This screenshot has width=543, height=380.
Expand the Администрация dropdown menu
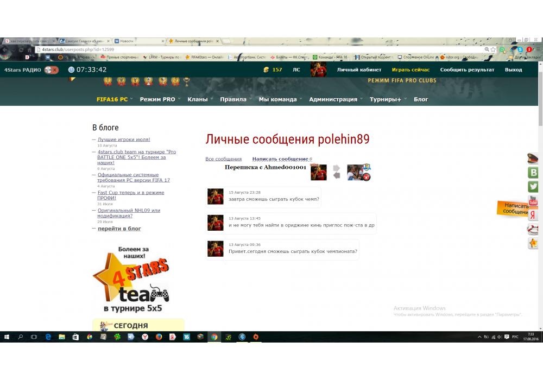point(336,99)
